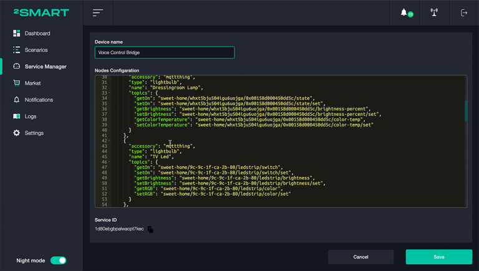Click the antenna connection status icon
The height and width of the screenshot is (271, 479).
tap(434, 12)
